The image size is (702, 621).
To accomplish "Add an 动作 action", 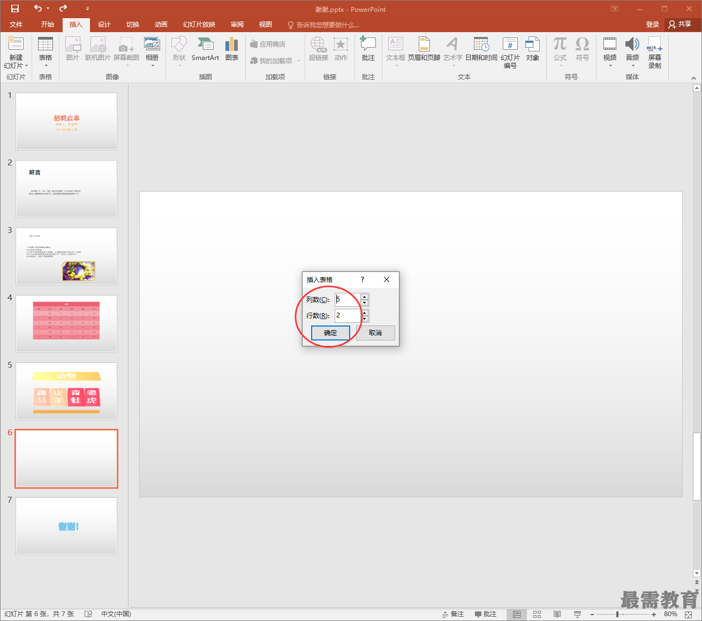I will pos(341,49).
